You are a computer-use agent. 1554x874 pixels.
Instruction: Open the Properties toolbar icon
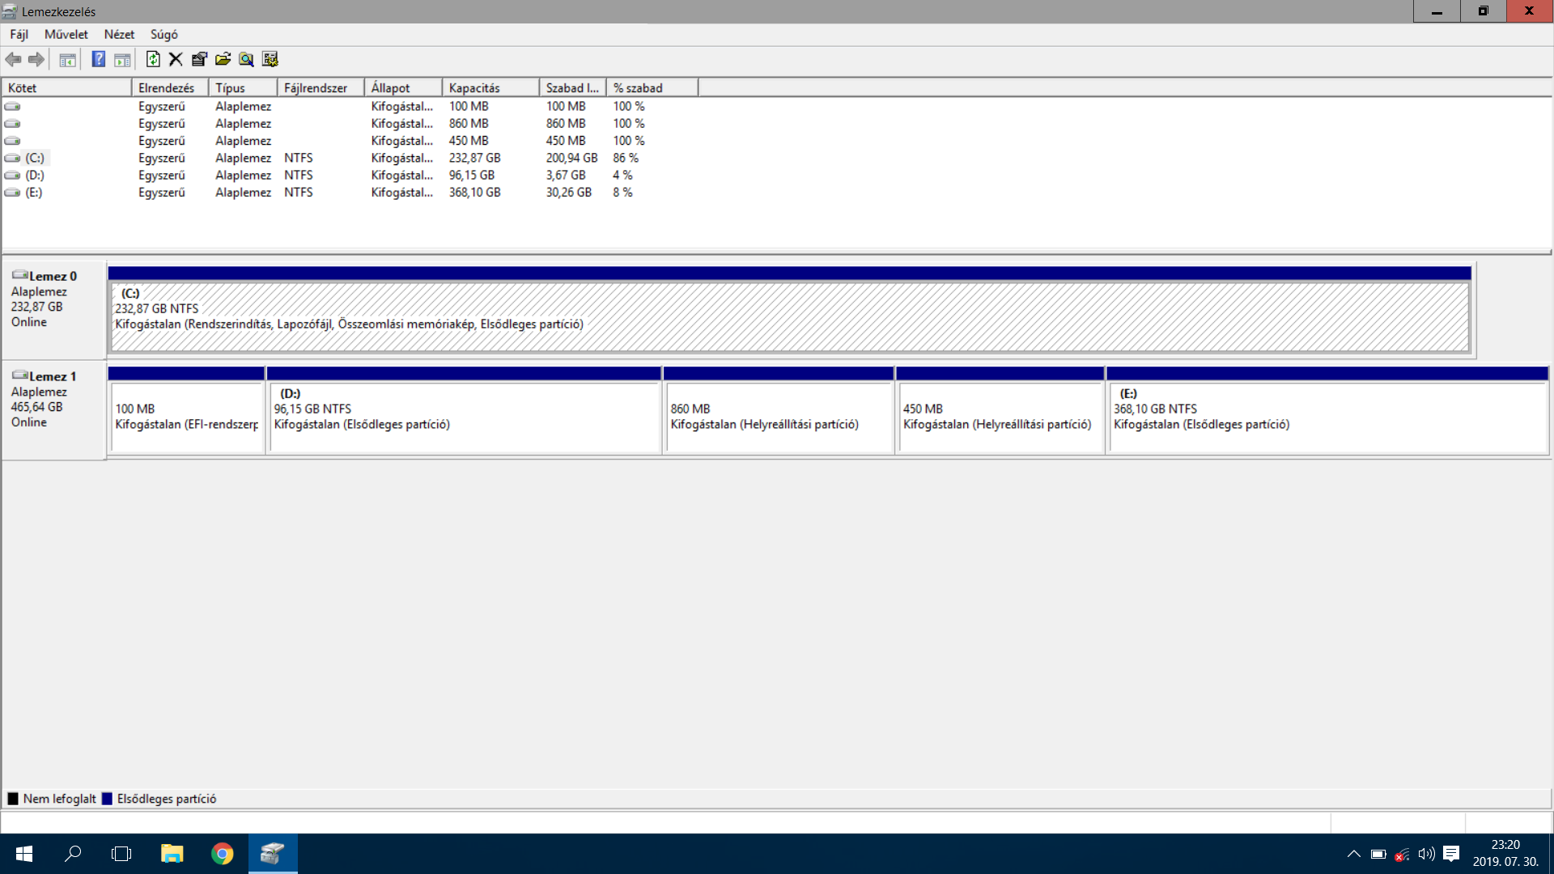click(199, 59)
